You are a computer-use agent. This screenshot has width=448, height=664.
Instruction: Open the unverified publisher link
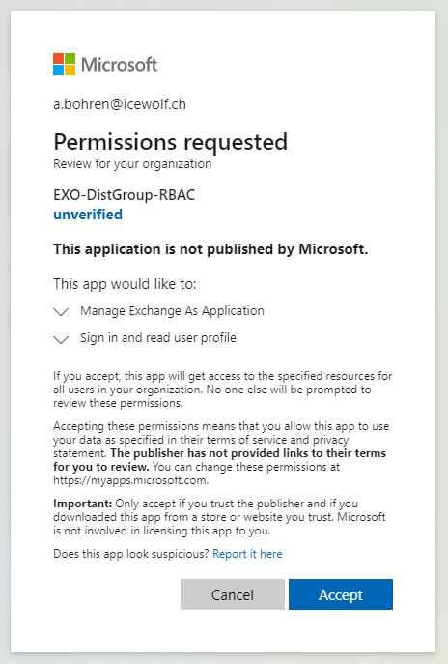coord(88,215)
